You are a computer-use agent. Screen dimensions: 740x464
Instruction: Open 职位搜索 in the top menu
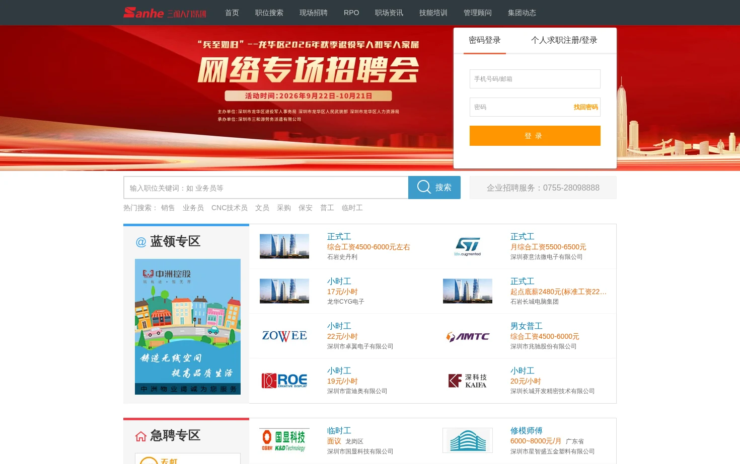pos(269,13)
